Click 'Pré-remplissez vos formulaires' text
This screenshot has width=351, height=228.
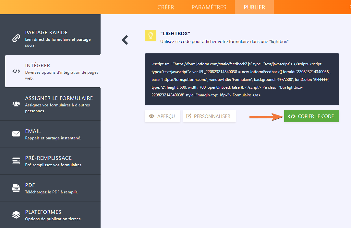[x=53, y=165]
